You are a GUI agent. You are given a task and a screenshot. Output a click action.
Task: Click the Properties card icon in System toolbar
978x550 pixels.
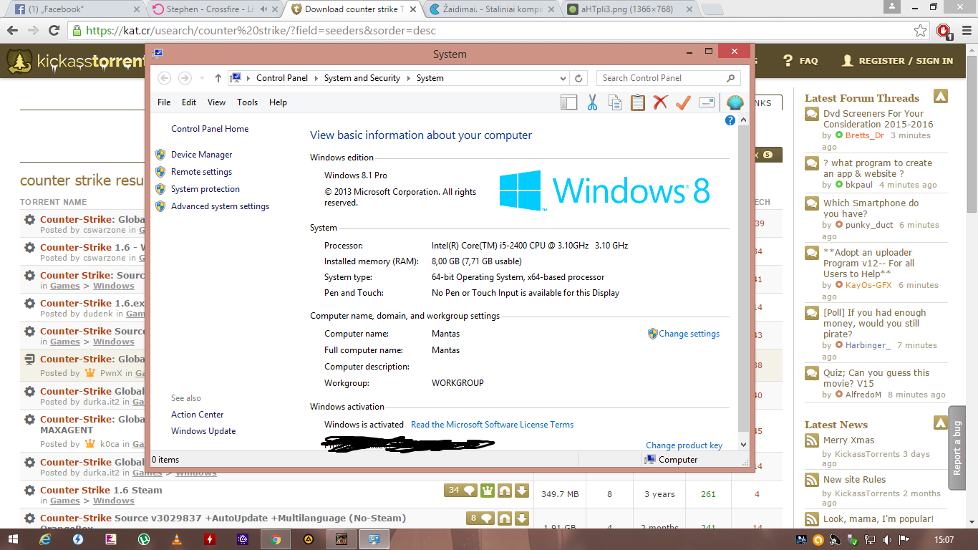click(707, 102)
